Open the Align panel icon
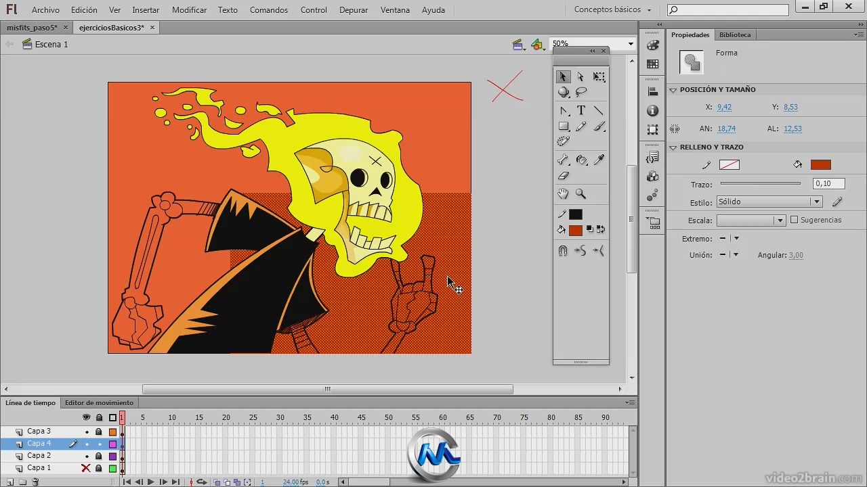Image resolution: width=867 pixels, height=487 pixels. click(653, 91)
